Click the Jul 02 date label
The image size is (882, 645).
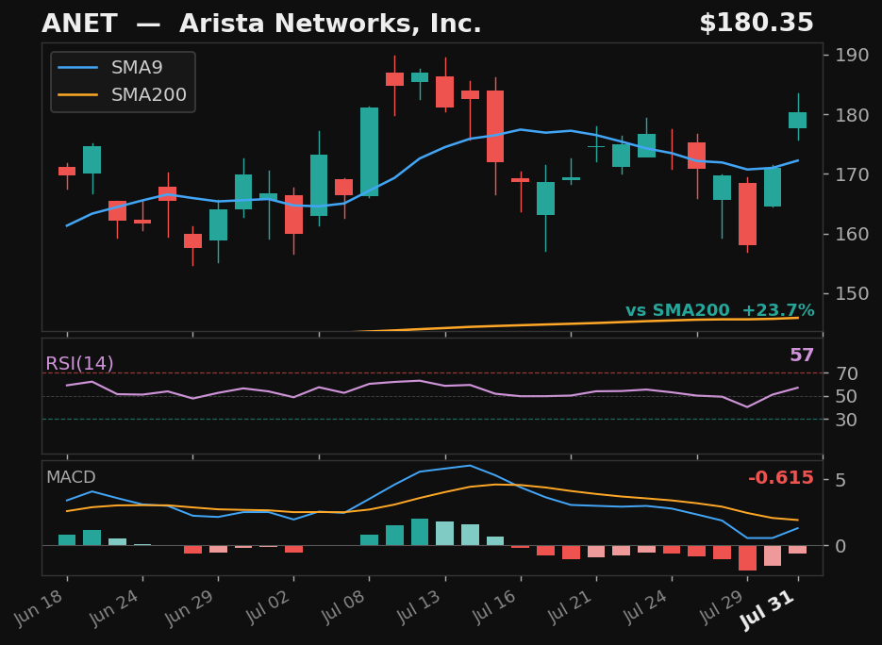click(x=268, y=607)
